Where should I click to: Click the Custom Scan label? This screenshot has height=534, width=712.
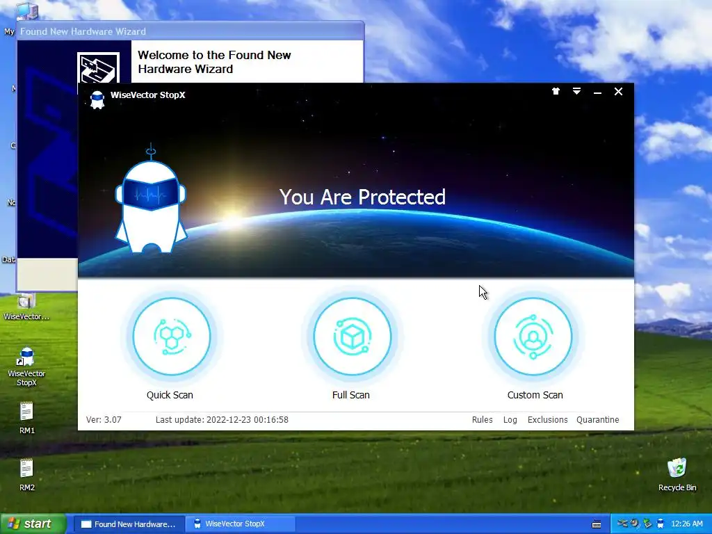point(535,395)
